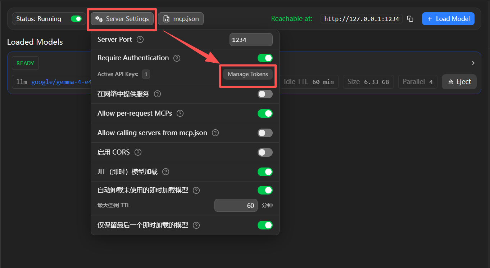
Task: Toggle 启用 CORS switch
Action: click(265, 152)
